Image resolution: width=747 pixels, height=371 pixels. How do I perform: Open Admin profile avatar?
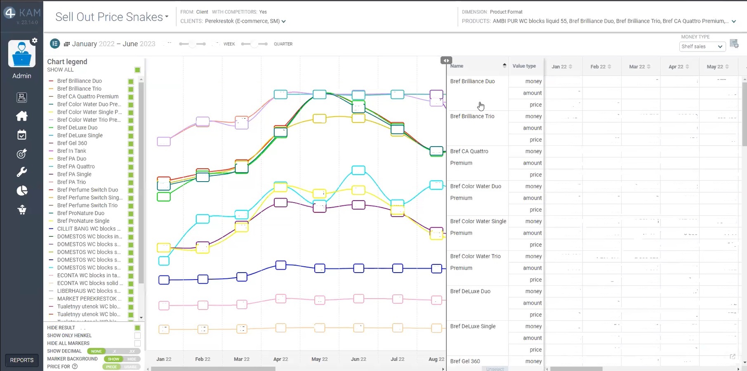21,54
